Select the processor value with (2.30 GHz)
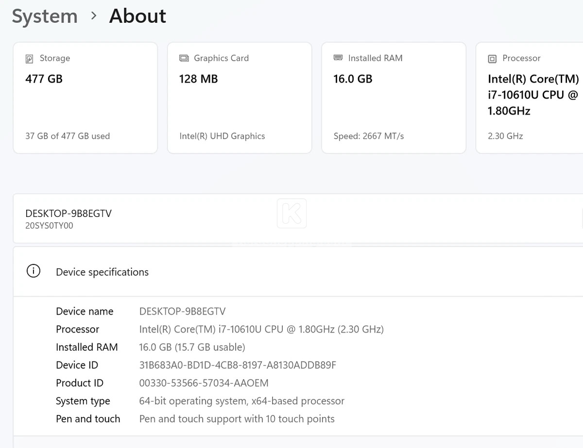This screenshot has width=583, height=448. (261, 330)
